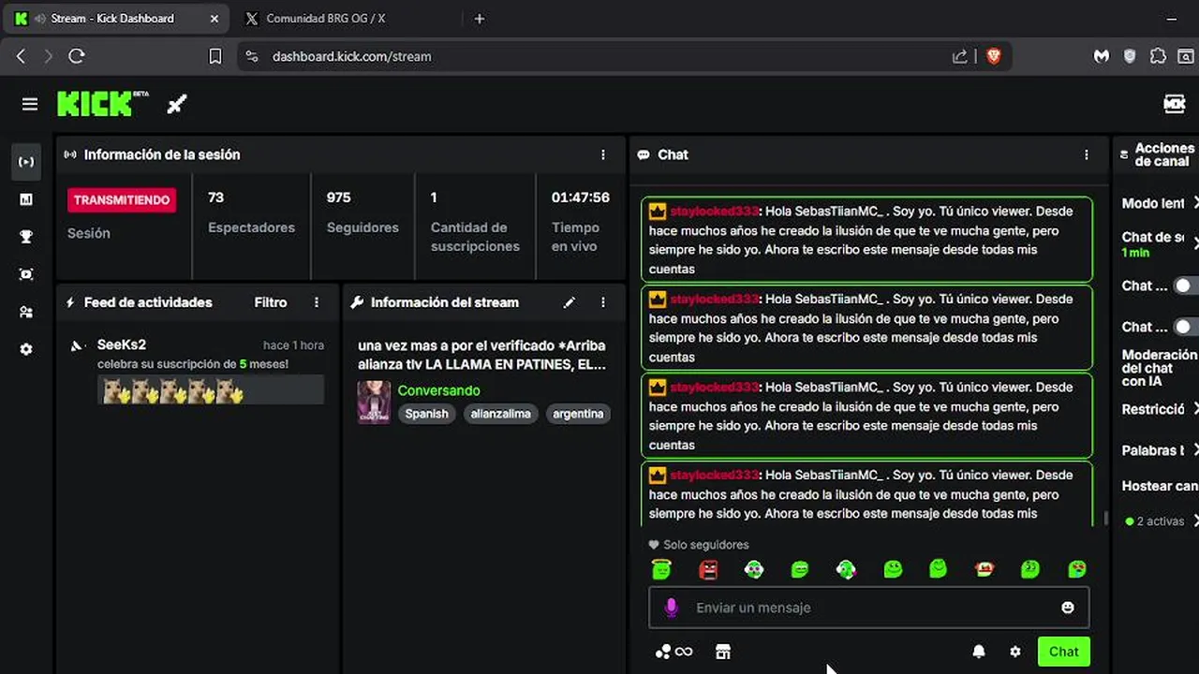Open the settings gear in left sidebar
This screenshot has height=674, width=1199.
pos(26,349)
